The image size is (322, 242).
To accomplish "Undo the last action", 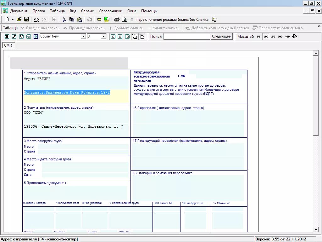I will coord(36,20).
